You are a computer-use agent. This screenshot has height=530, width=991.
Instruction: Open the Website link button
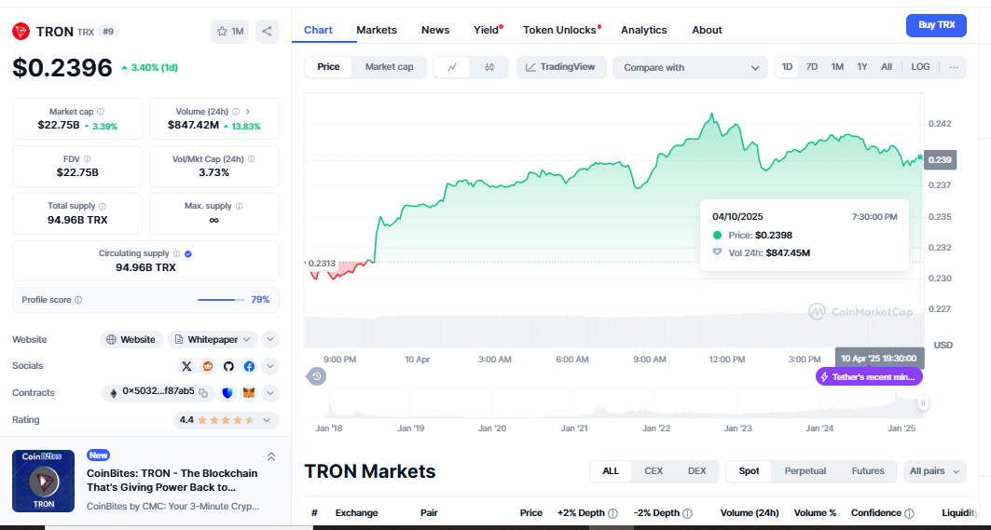(x=131, y=340)
